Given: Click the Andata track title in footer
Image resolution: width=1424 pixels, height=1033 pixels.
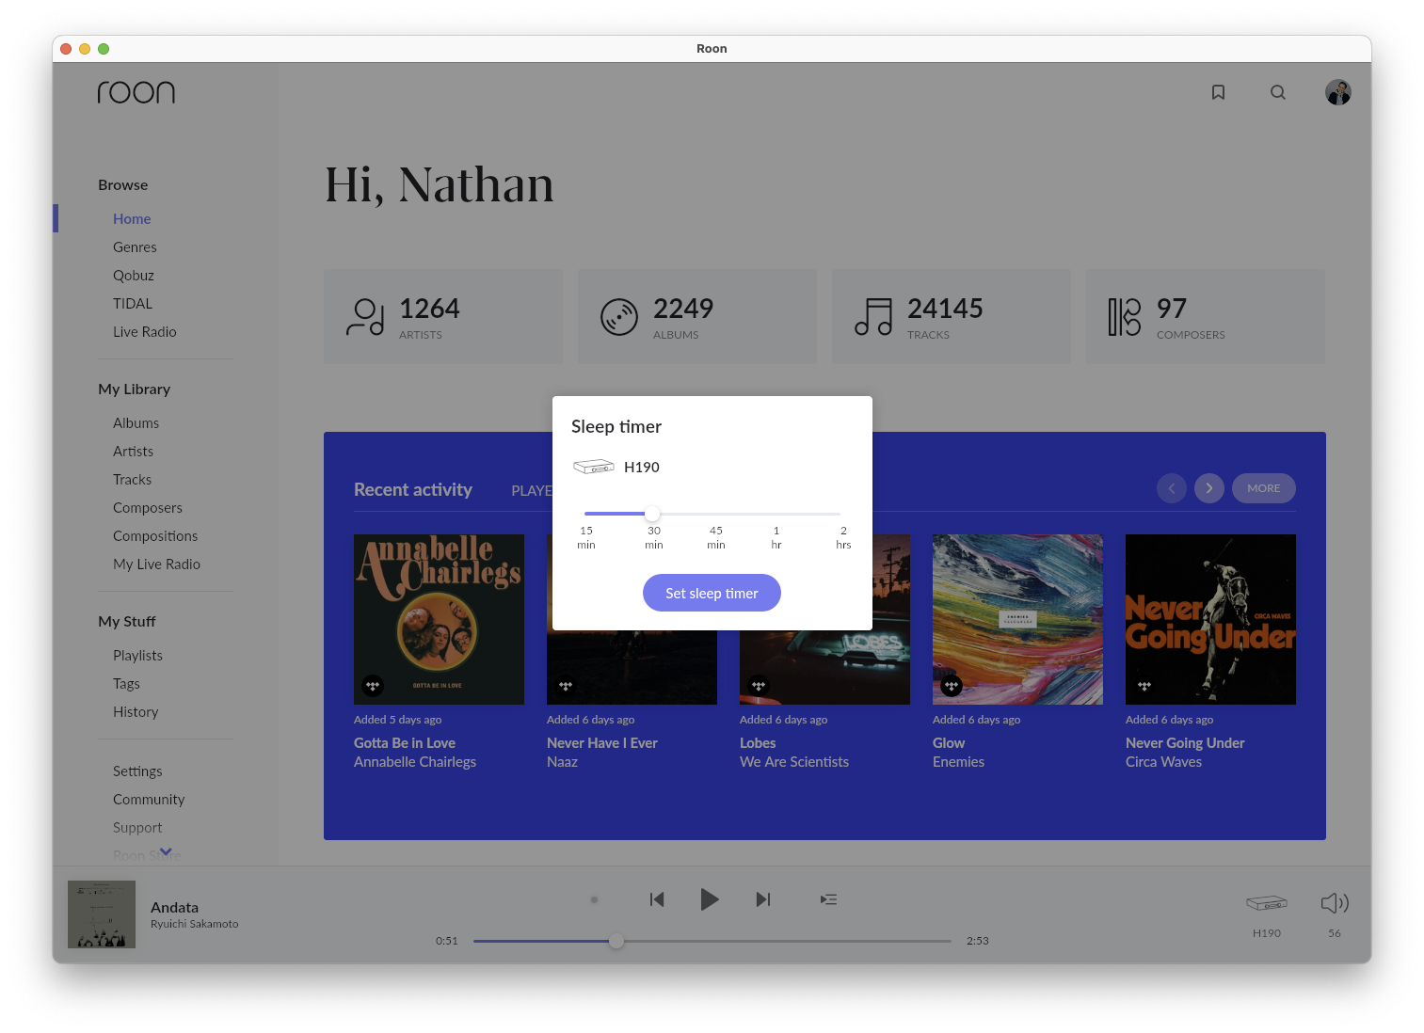Looking at the screenshot, I should point(174,907).
